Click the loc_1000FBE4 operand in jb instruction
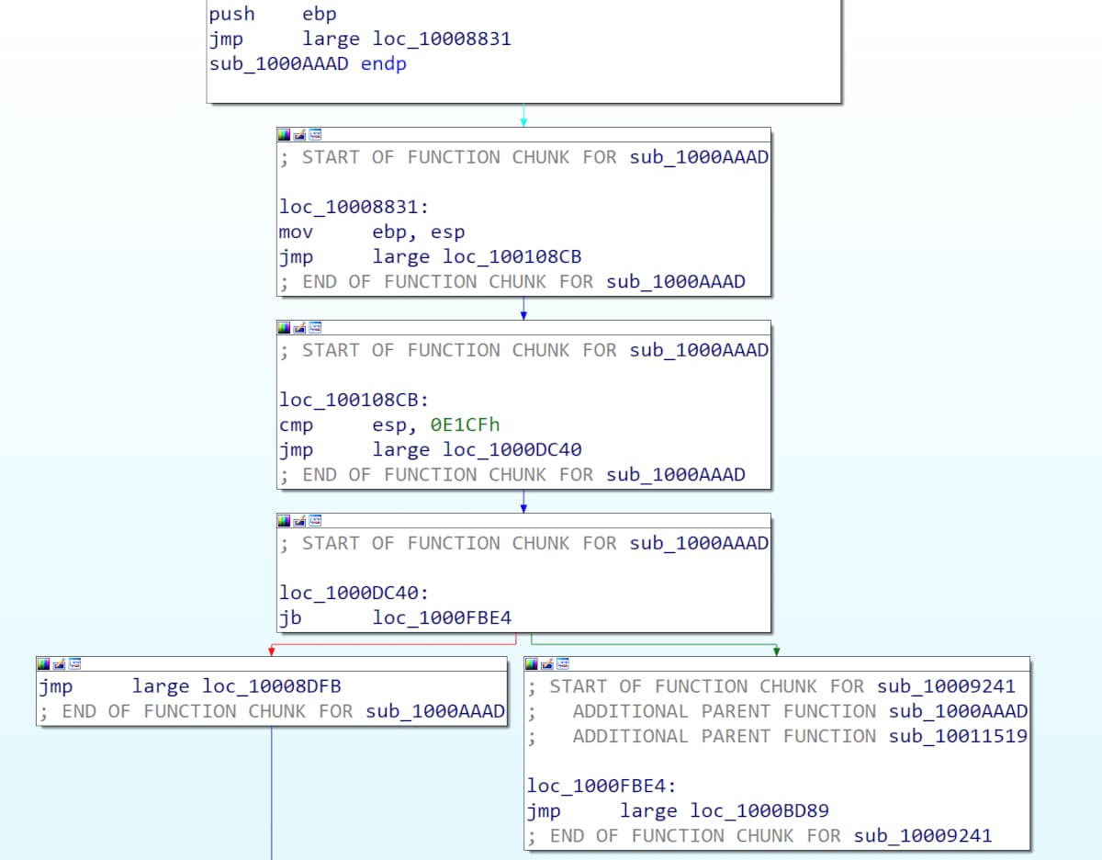Viewport: 1102px width, 860px height. pyautogui.click(x=441, y=618)
